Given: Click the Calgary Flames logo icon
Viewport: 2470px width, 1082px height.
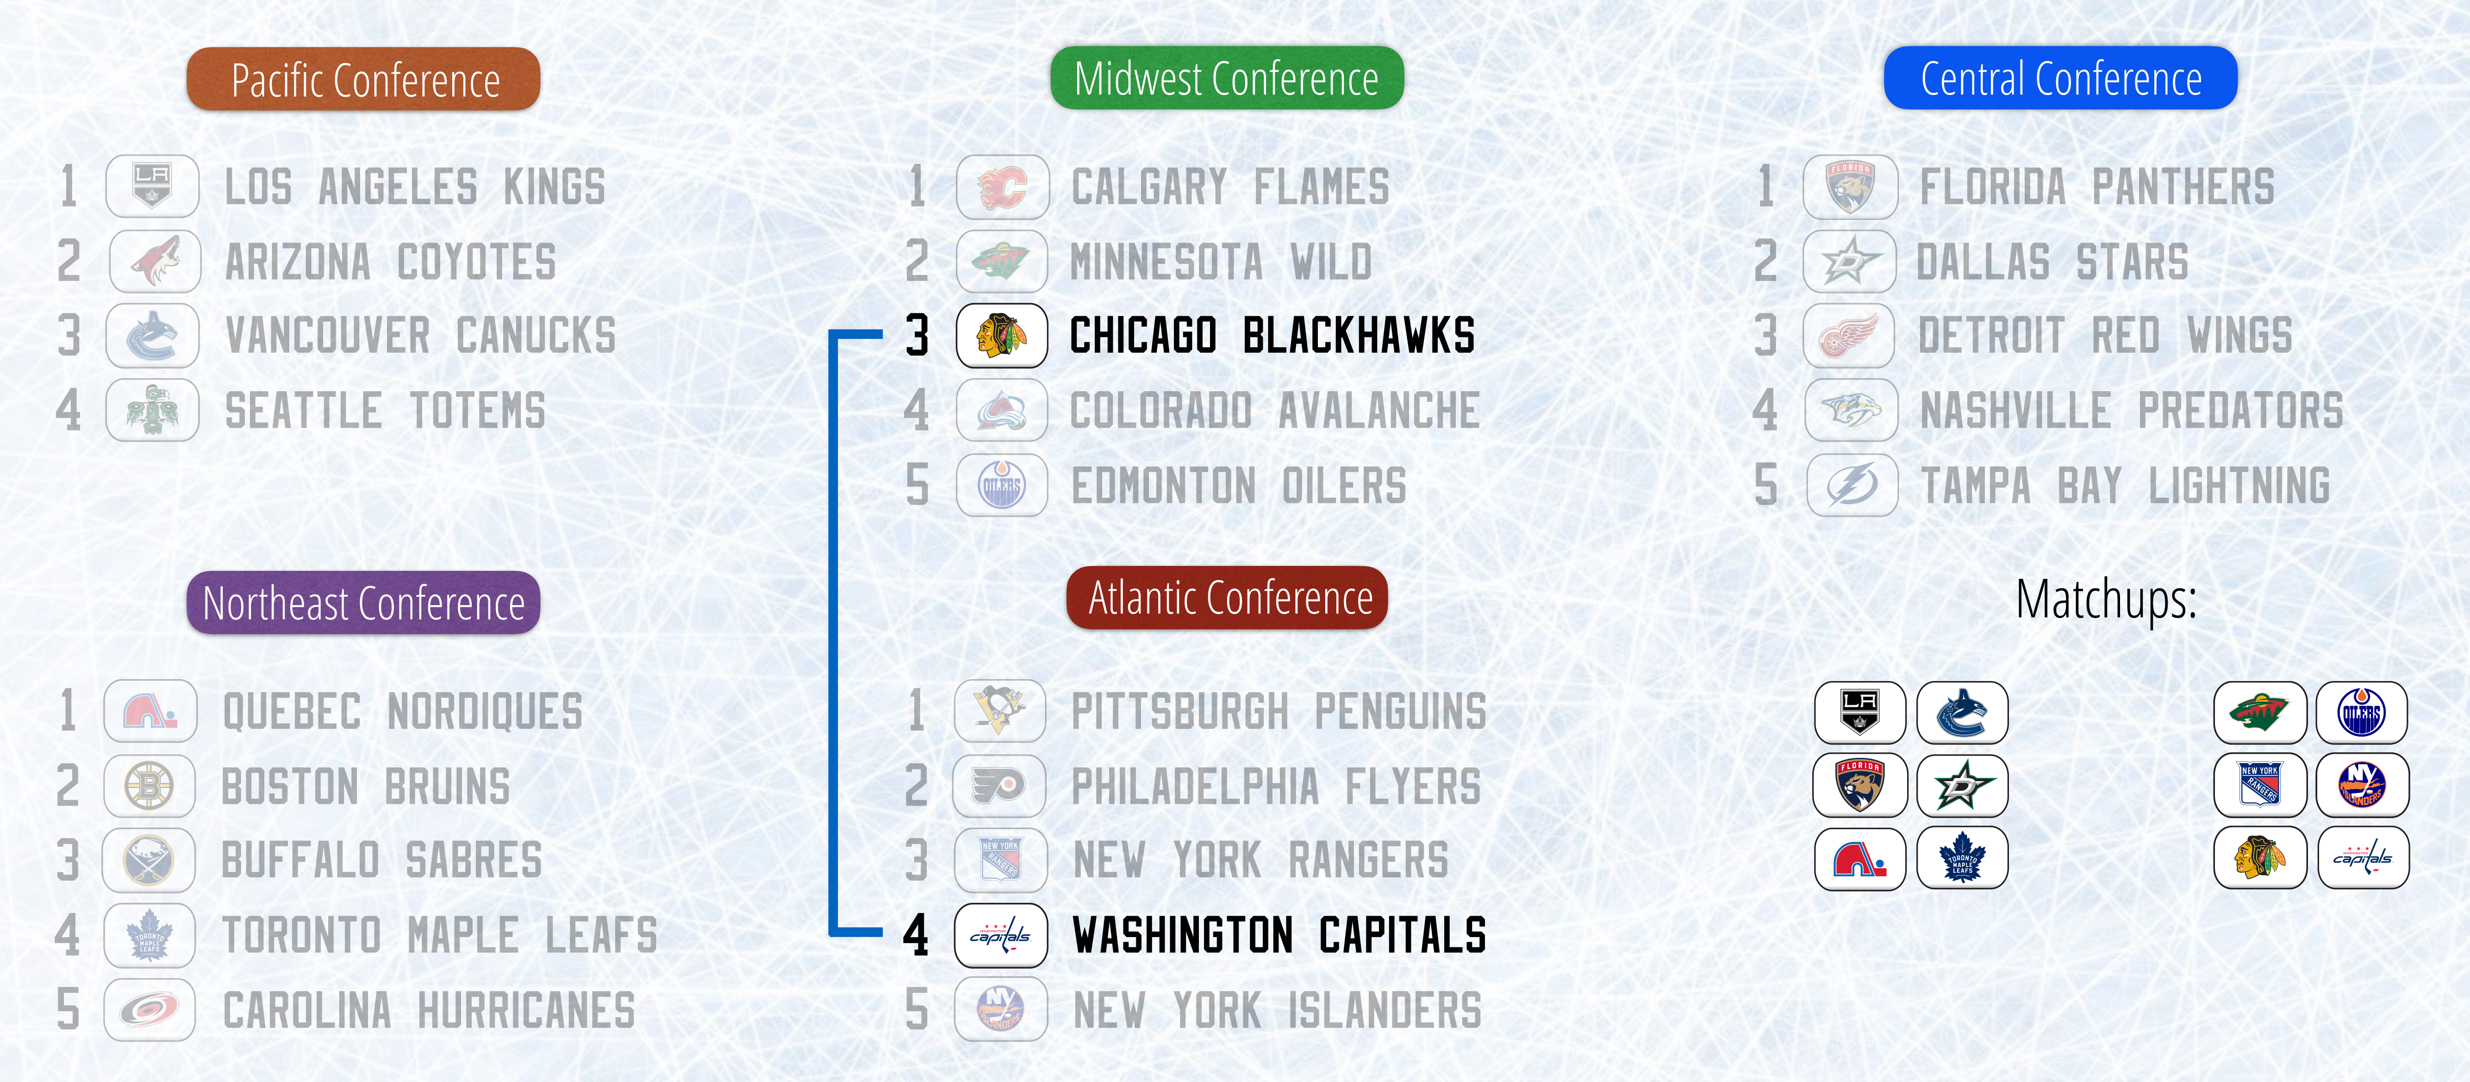Looking at the screenshot, I should [1002, 186].
